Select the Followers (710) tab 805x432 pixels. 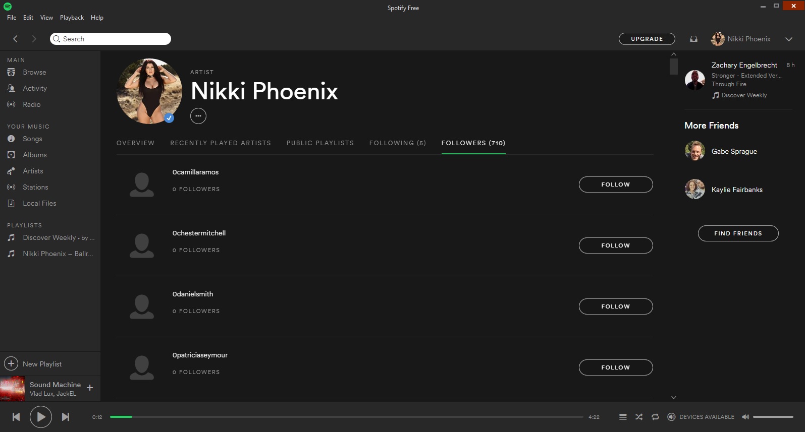[473, 143]
